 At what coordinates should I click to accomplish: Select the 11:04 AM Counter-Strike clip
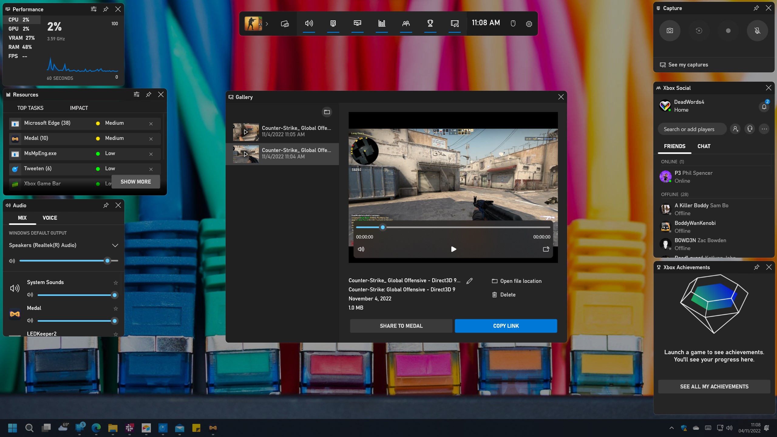(282, 154)
